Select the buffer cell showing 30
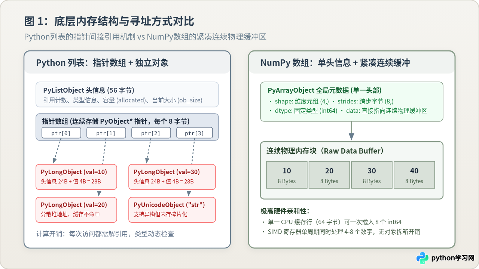The height and width of the screenshot is (269, 479). [x=372, y=175]
